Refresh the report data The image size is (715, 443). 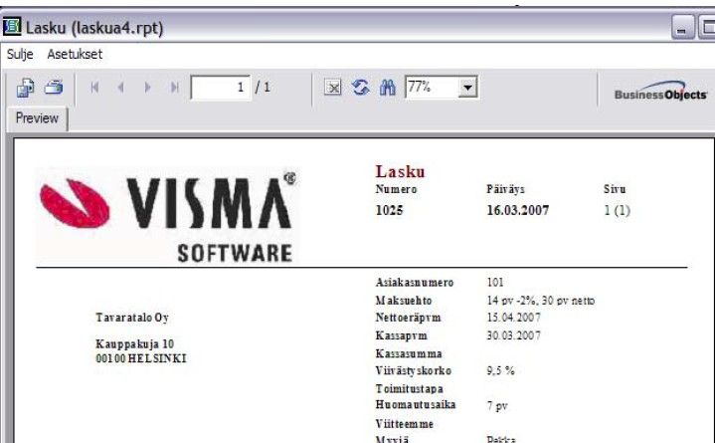[361, 87]
